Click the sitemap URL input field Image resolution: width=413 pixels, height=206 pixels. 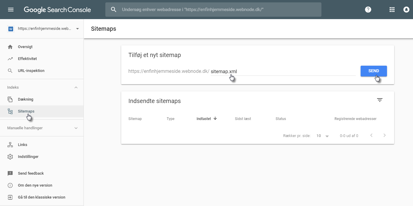(283, 72)
